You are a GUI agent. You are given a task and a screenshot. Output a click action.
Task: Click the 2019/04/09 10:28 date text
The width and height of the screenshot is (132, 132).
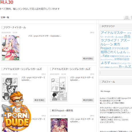58,116
